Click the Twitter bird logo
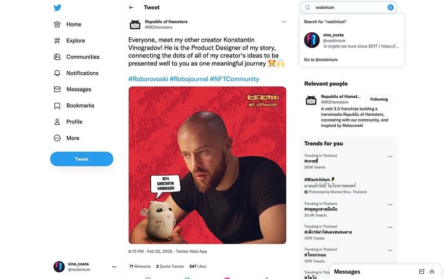Viewport: 447px width, 279px height. click(x=57, y=8)
